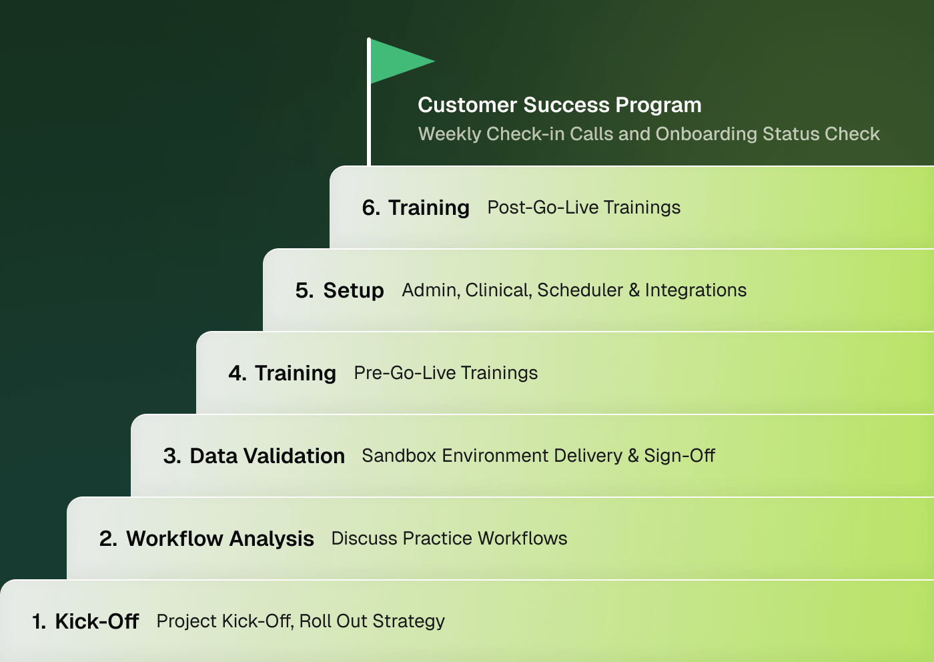Click the number 6. on top step
The width and height of the screenshot is (934, 662).
(x=372, y=208)
